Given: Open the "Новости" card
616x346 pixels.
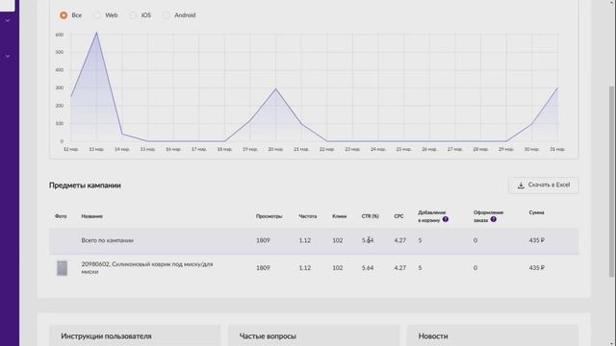Looking at the screenshot, I should coord(493,335).
